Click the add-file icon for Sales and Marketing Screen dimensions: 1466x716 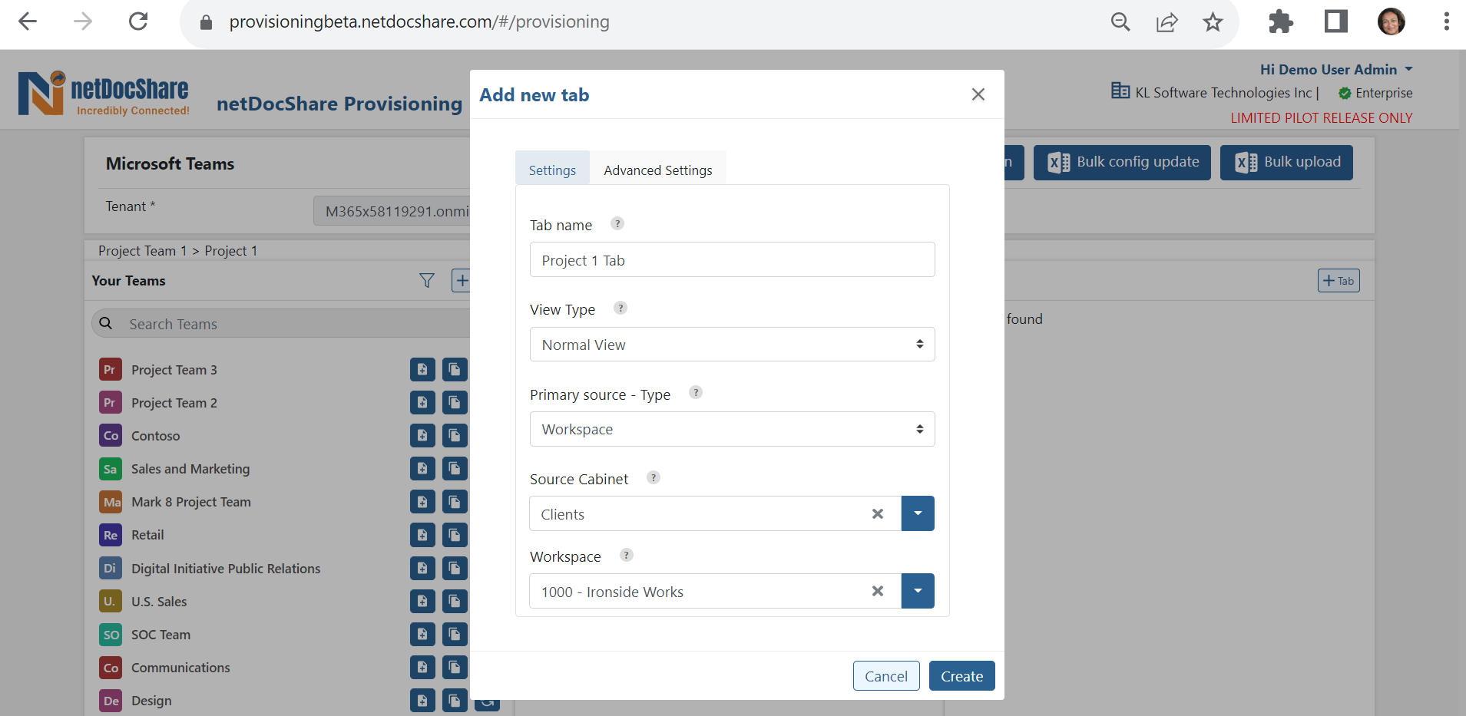422,468
